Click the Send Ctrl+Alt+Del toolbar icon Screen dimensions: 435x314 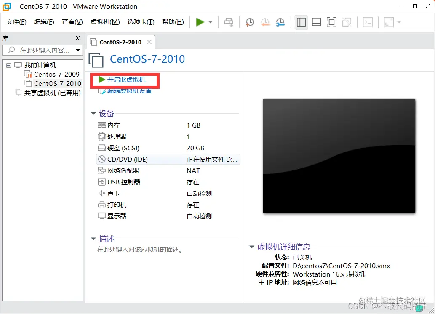pyautogui.click(x=229, y=22)
